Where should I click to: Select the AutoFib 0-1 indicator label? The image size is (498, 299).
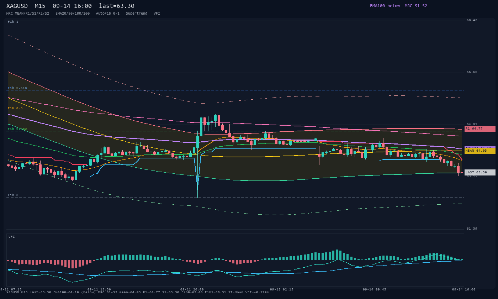click(x=108, y=14)
